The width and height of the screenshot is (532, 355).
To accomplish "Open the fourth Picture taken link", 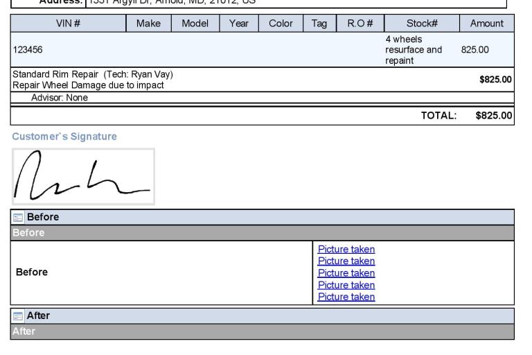I will click(346, 284).
